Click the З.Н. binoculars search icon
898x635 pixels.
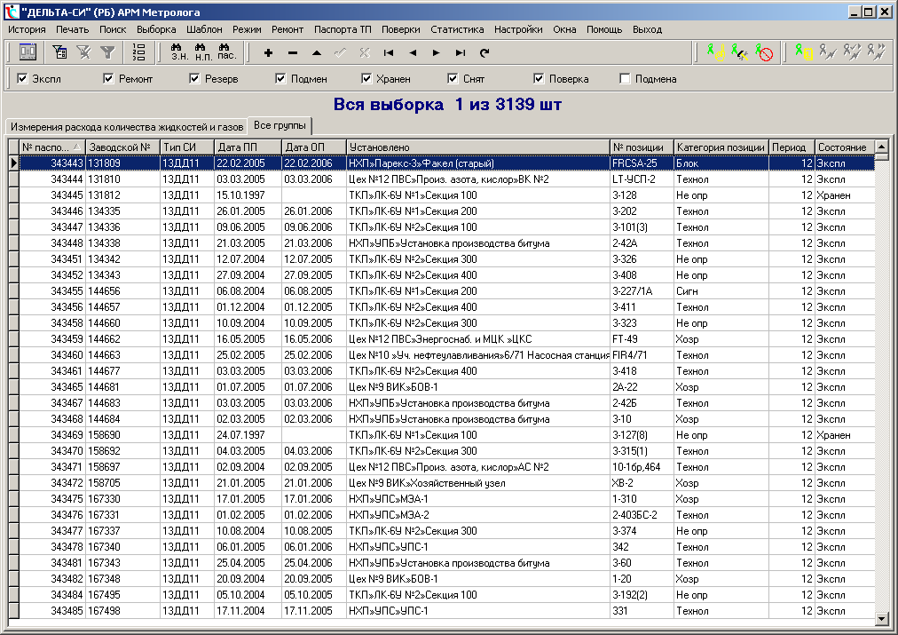coord(178,52)
